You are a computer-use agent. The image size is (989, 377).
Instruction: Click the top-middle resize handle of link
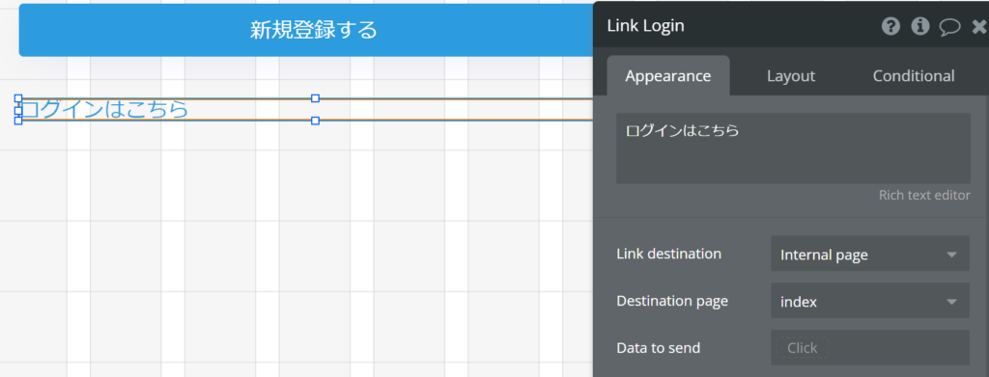pyautogui.click(x=316, y=98)
